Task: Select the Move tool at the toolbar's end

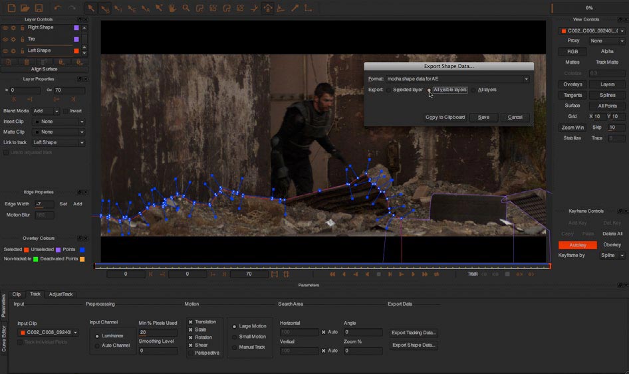Action: tap(308, 8)
